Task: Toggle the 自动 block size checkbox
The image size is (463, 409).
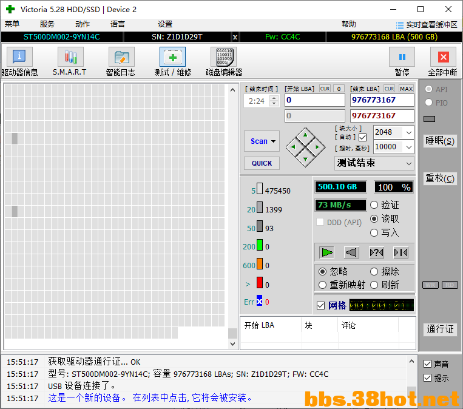Action: coord(363,137)
